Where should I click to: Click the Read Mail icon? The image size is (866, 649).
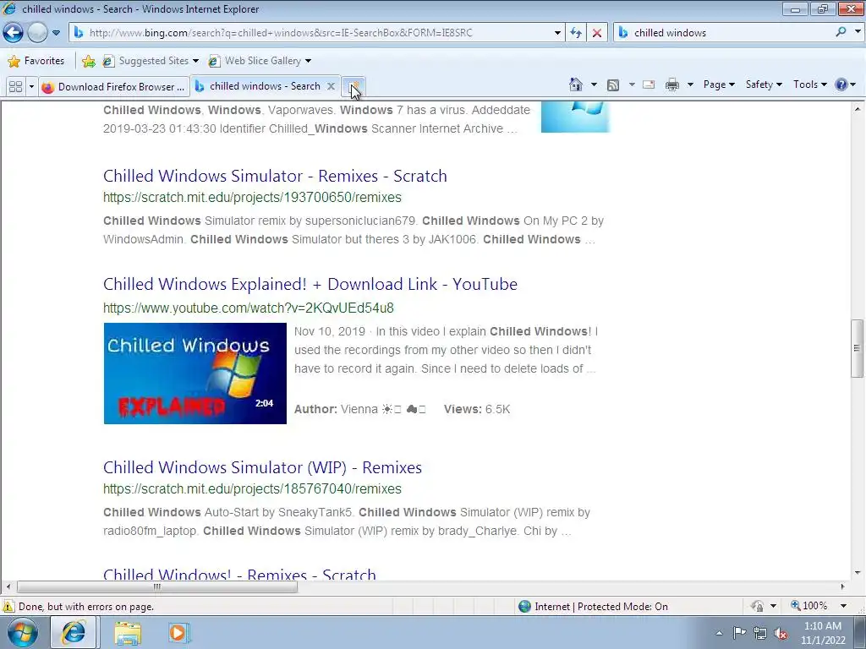649,85
